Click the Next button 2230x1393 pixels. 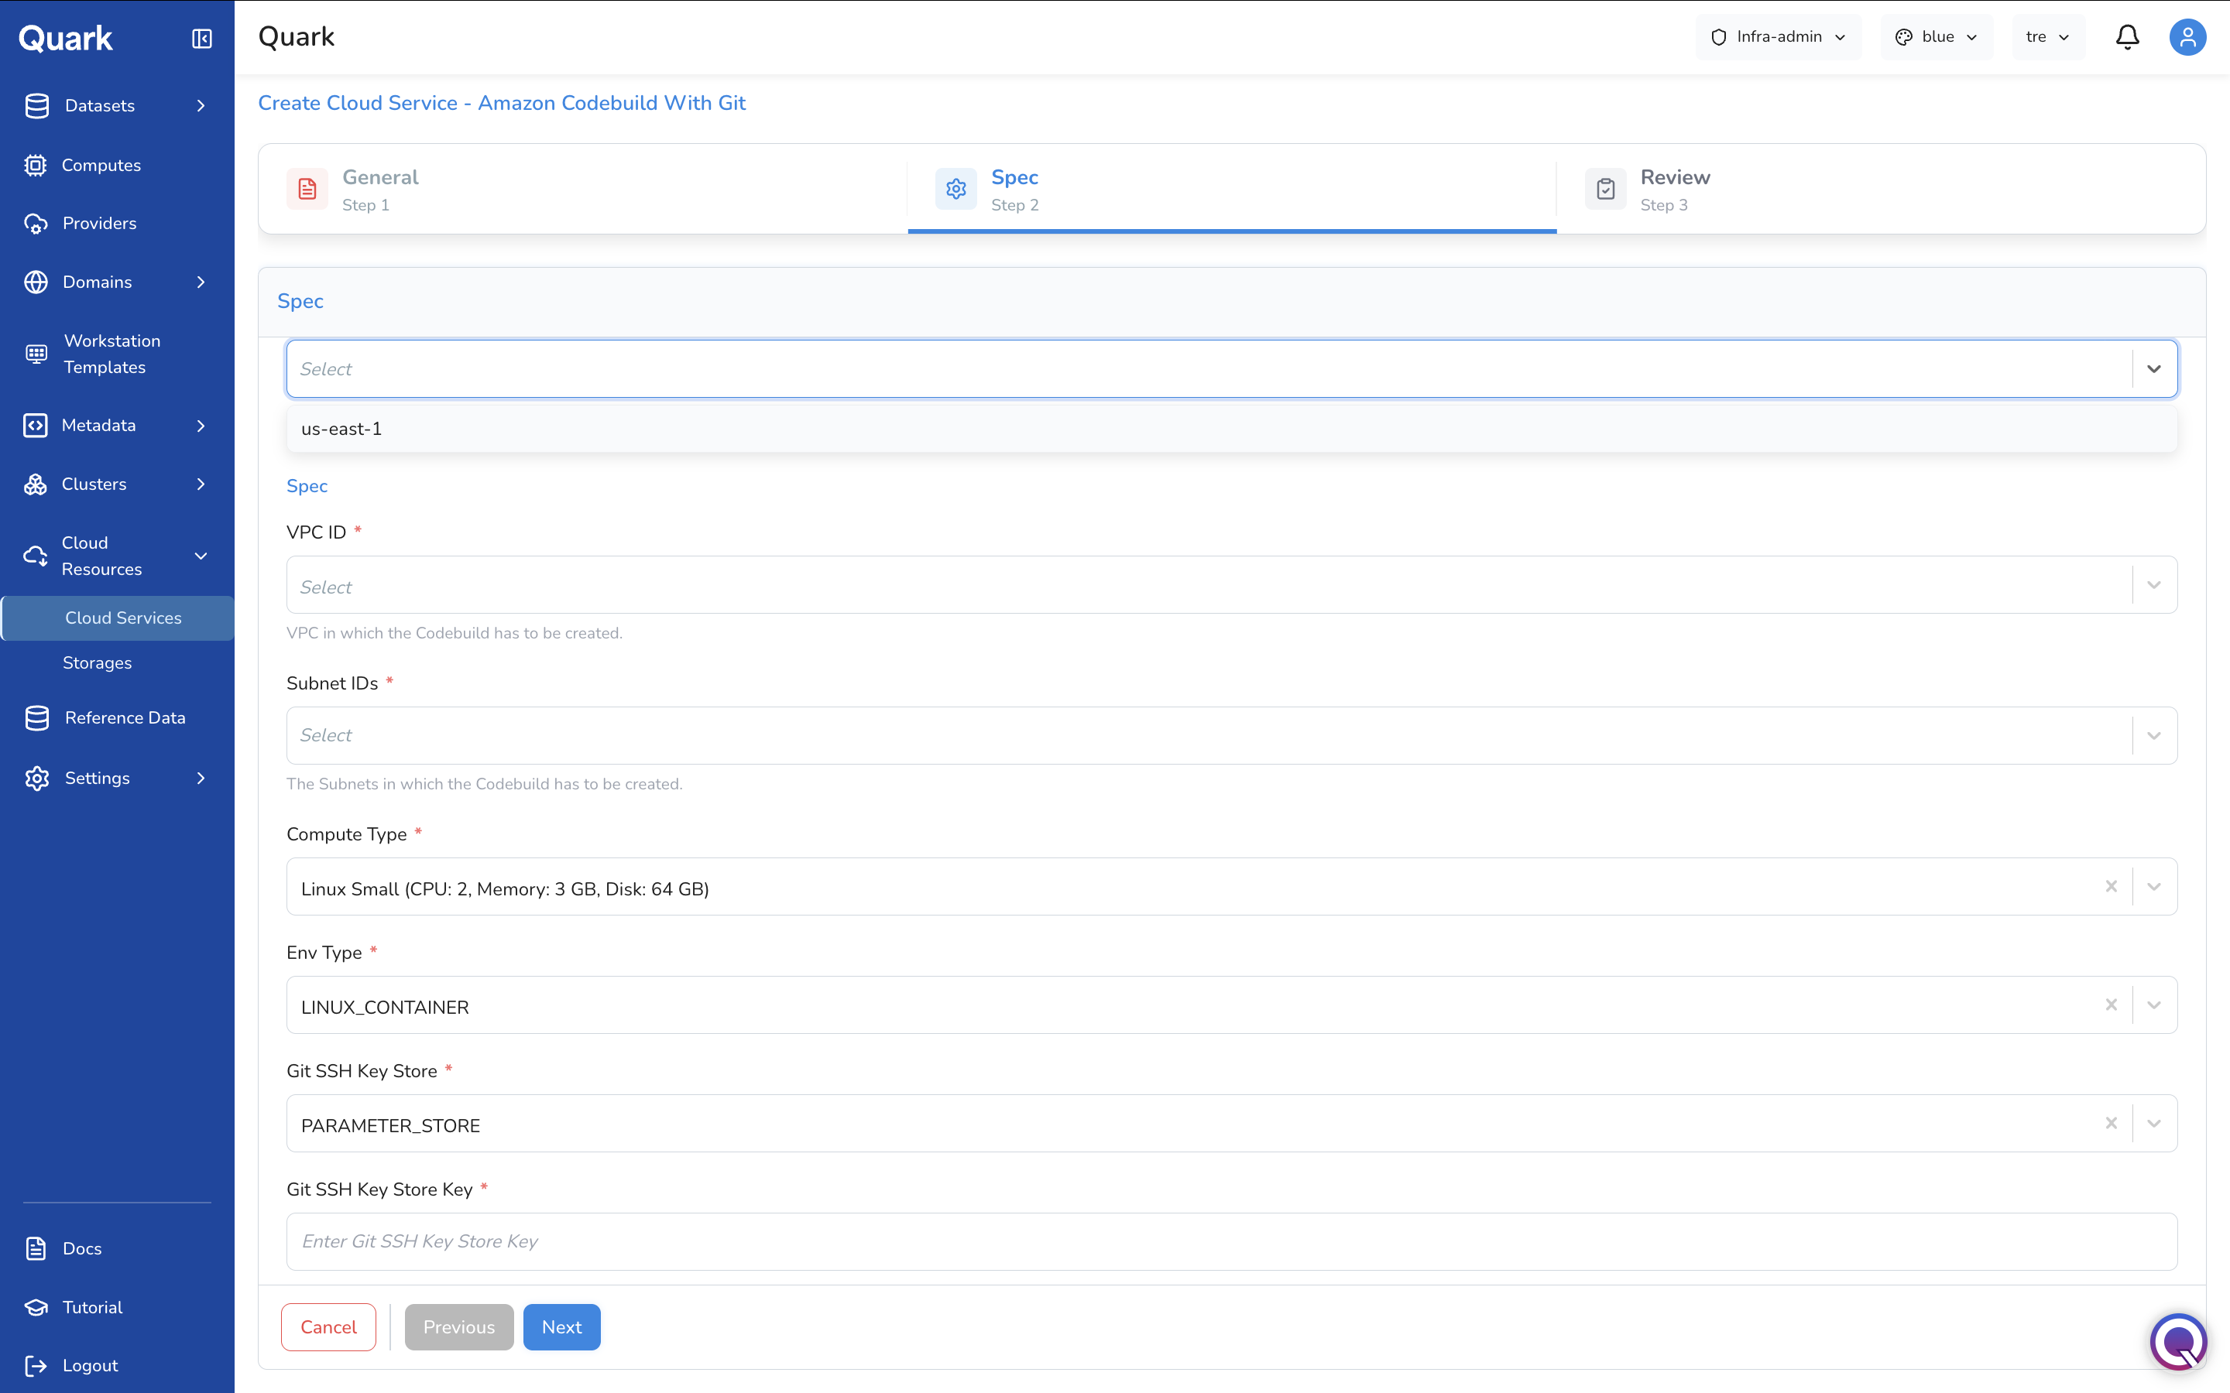click(562, 1326)
